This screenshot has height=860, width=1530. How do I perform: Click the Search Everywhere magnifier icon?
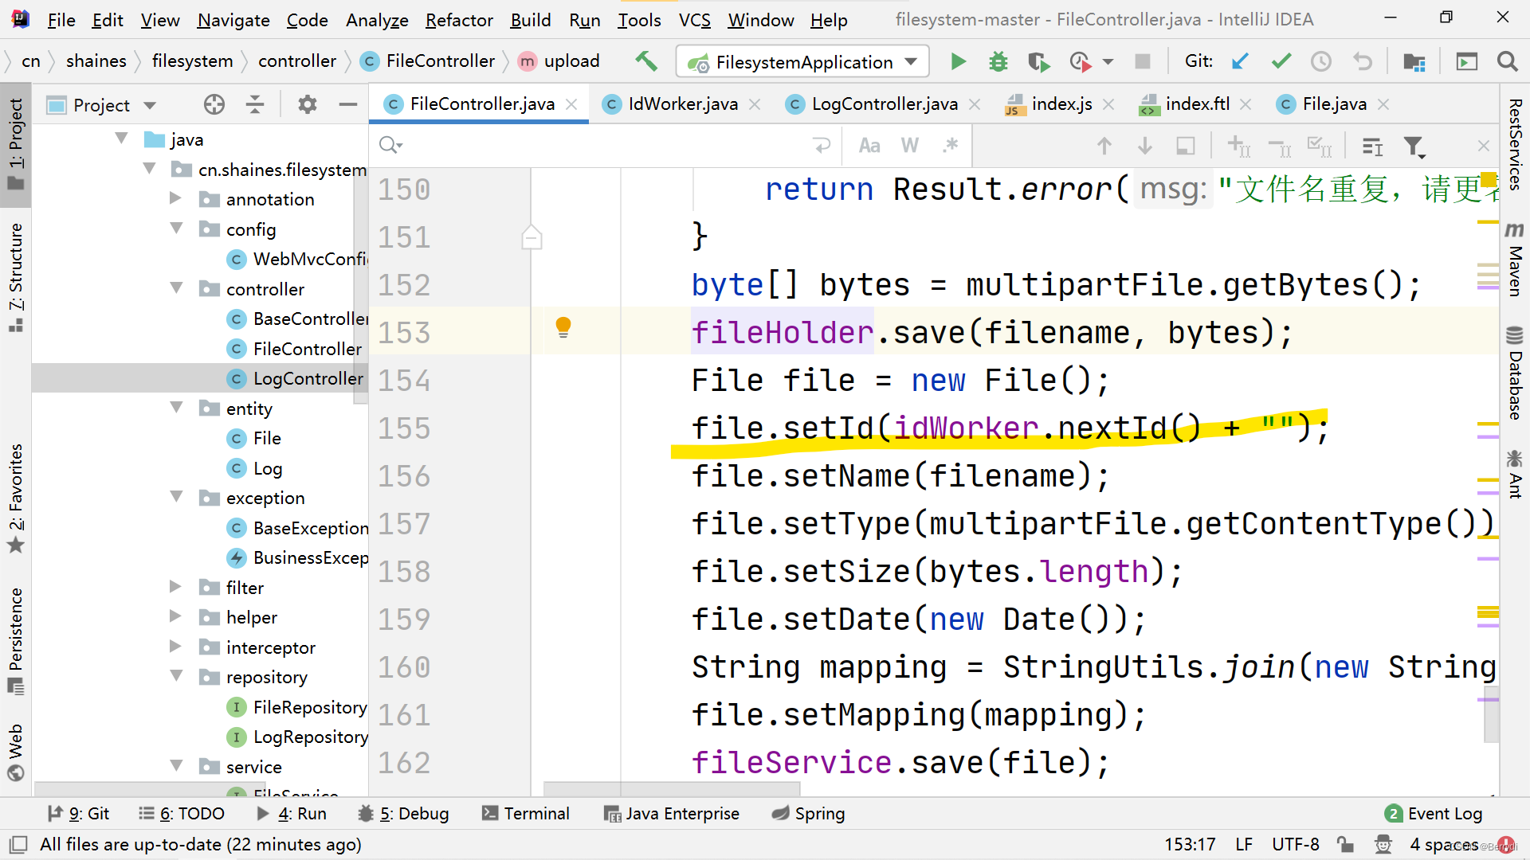tap(1507, 61)
